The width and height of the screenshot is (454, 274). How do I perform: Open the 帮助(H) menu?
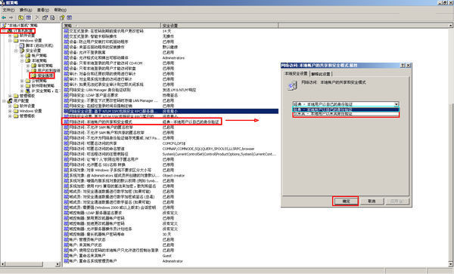click(60, 10)
